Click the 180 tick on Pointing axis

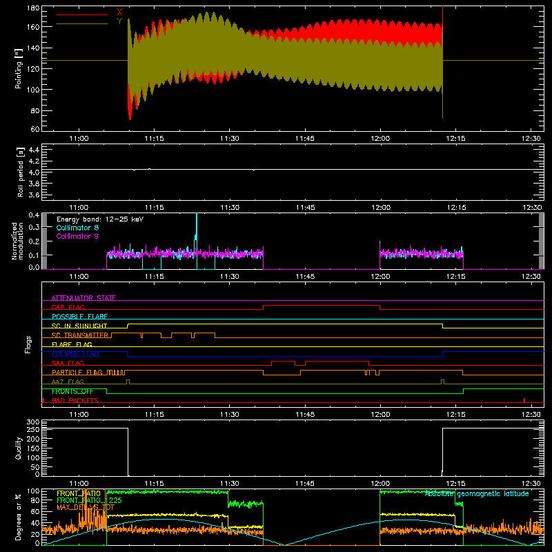coord(33,8)
